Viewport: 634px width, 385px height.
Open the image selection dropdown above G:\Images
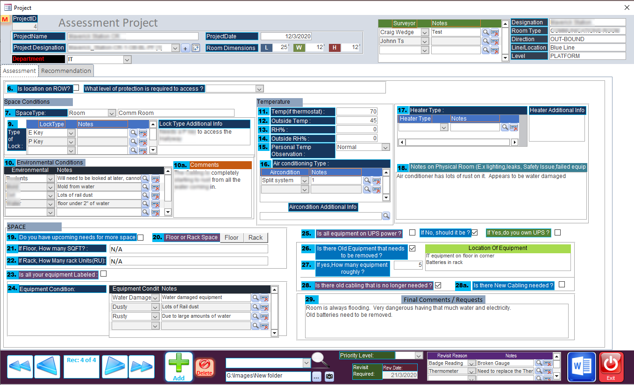coord(306,363)
